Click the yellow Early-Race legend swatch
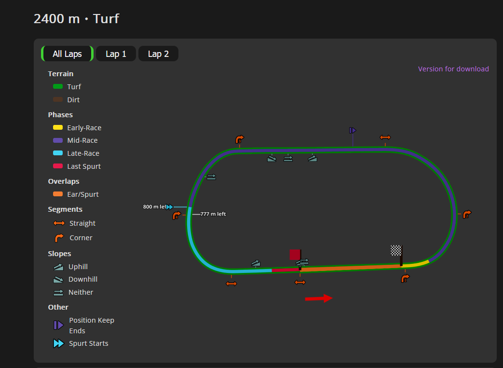 58,127
